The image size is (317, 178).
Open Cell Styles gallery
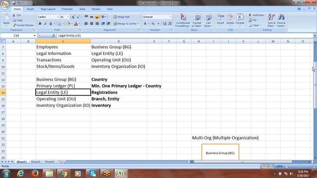[x=208, y=20]
